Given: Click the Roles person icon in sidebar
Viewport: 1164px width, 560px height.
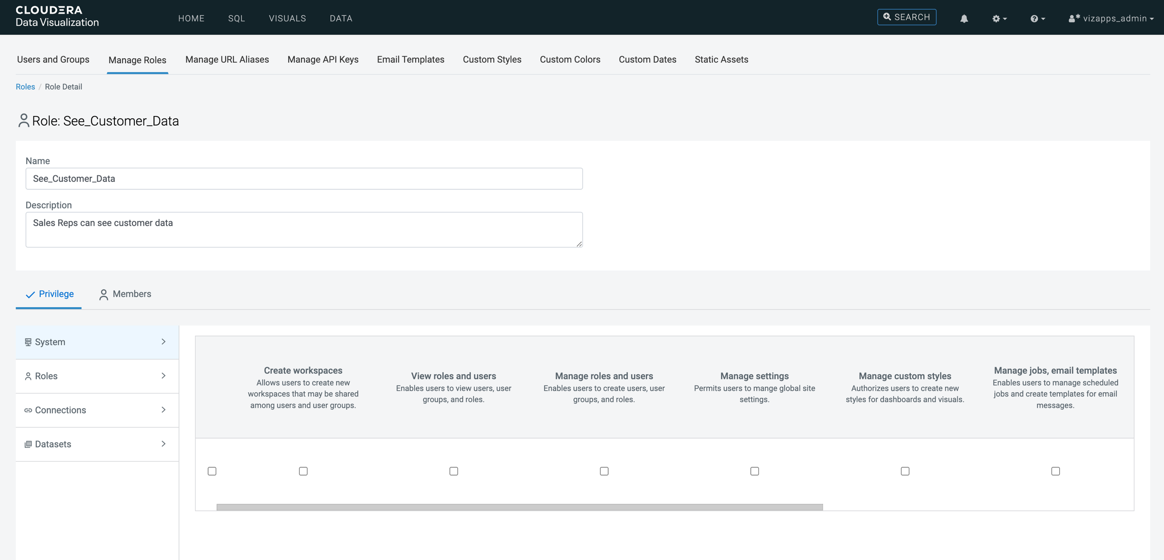Looking at the screenshot, I should pos(28,376).
